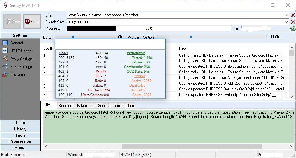Select bot row 5 'No keys found' reply
Screen dimensions: 296x158
[x=233, y=77]
